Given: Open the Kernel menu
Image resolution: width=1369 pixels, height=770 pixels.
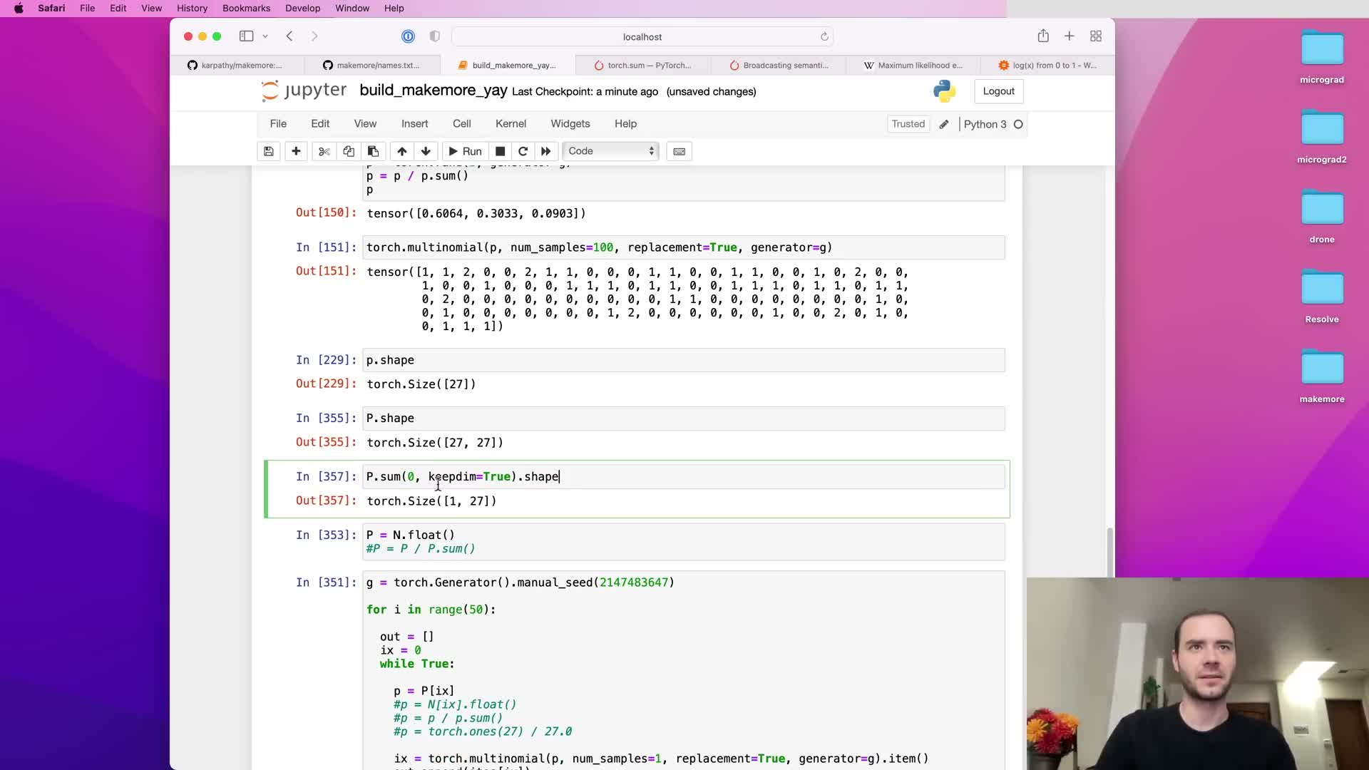Looking at the screenshot, I should [x=511, y=124].
